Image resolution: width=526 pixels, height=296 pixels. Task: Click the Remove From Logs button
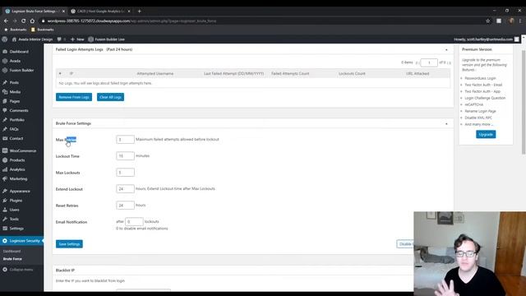74,97
